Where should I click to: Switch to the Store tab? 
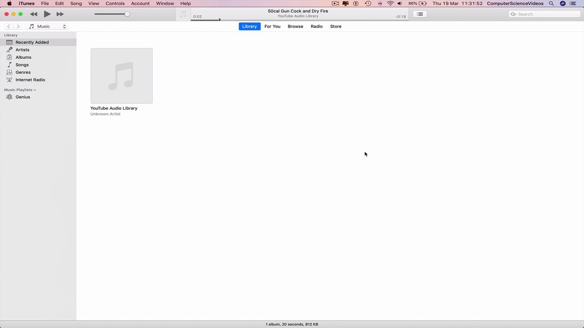coord(336,26)
